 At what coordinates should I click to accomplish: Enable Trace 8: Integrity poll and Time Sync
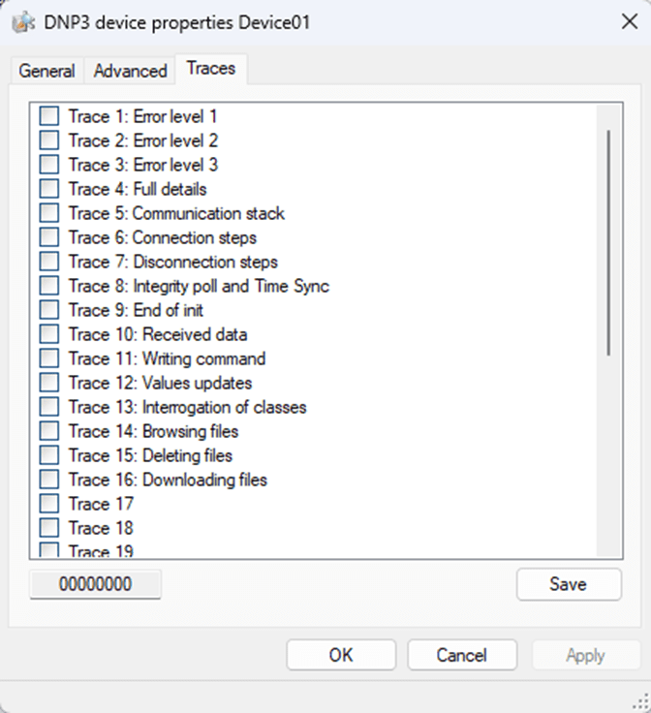49,286
